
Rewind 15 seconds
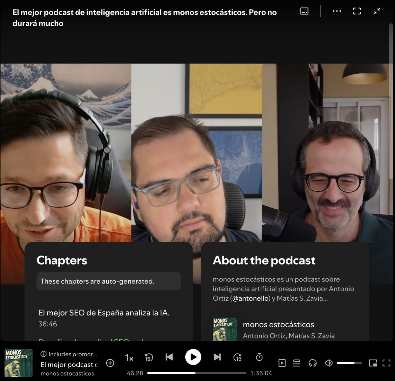[149, 357]
